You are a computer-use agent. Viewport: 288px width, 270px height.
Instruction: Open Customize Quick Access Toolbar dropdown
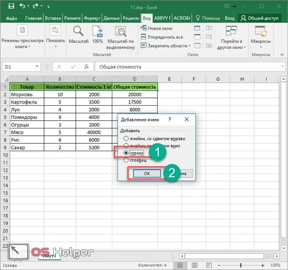[49, 7]
